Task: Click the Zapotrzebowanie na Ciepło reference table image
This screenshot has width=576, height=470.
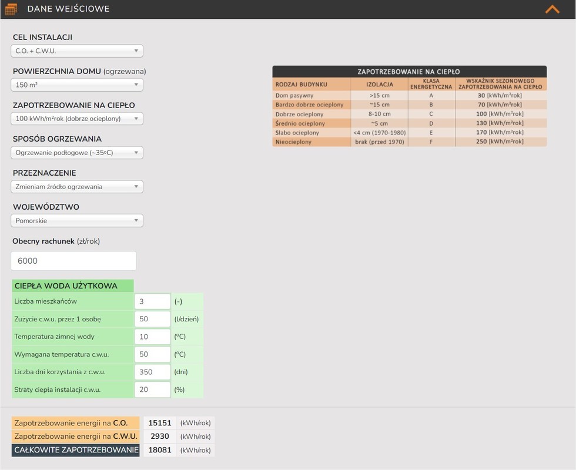Action: (409, 106)
